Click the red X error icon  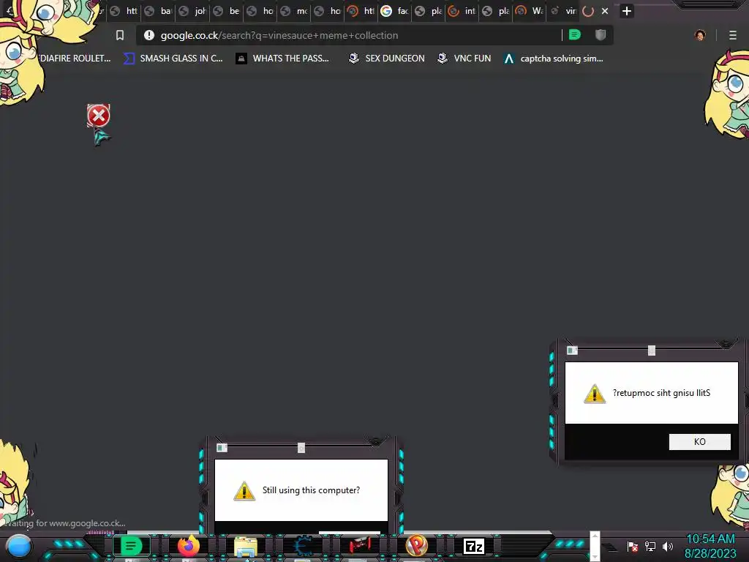(x=99, y=116)
